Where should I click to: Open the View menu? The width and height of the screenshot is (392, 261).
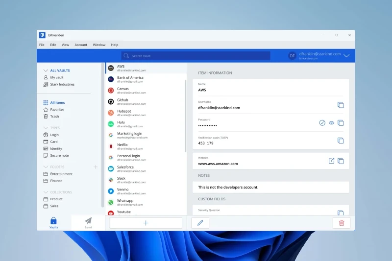tap(65, 45)
